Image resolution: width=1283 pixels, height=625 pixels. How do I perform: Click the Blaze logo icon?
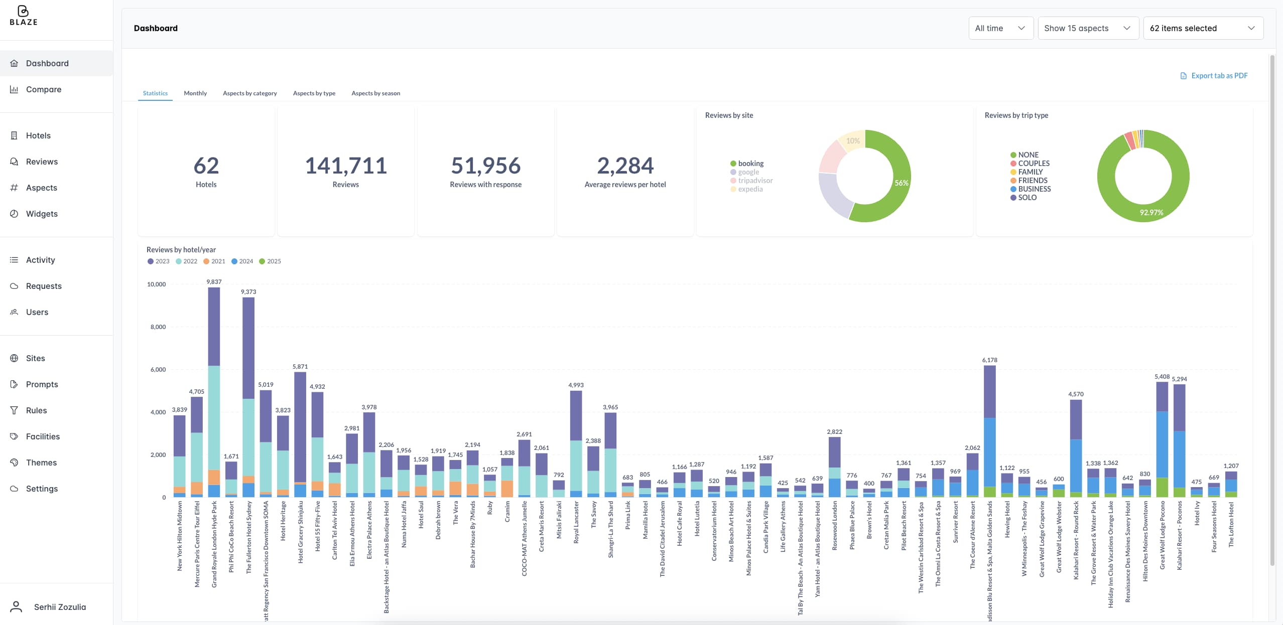pos(23,11)
